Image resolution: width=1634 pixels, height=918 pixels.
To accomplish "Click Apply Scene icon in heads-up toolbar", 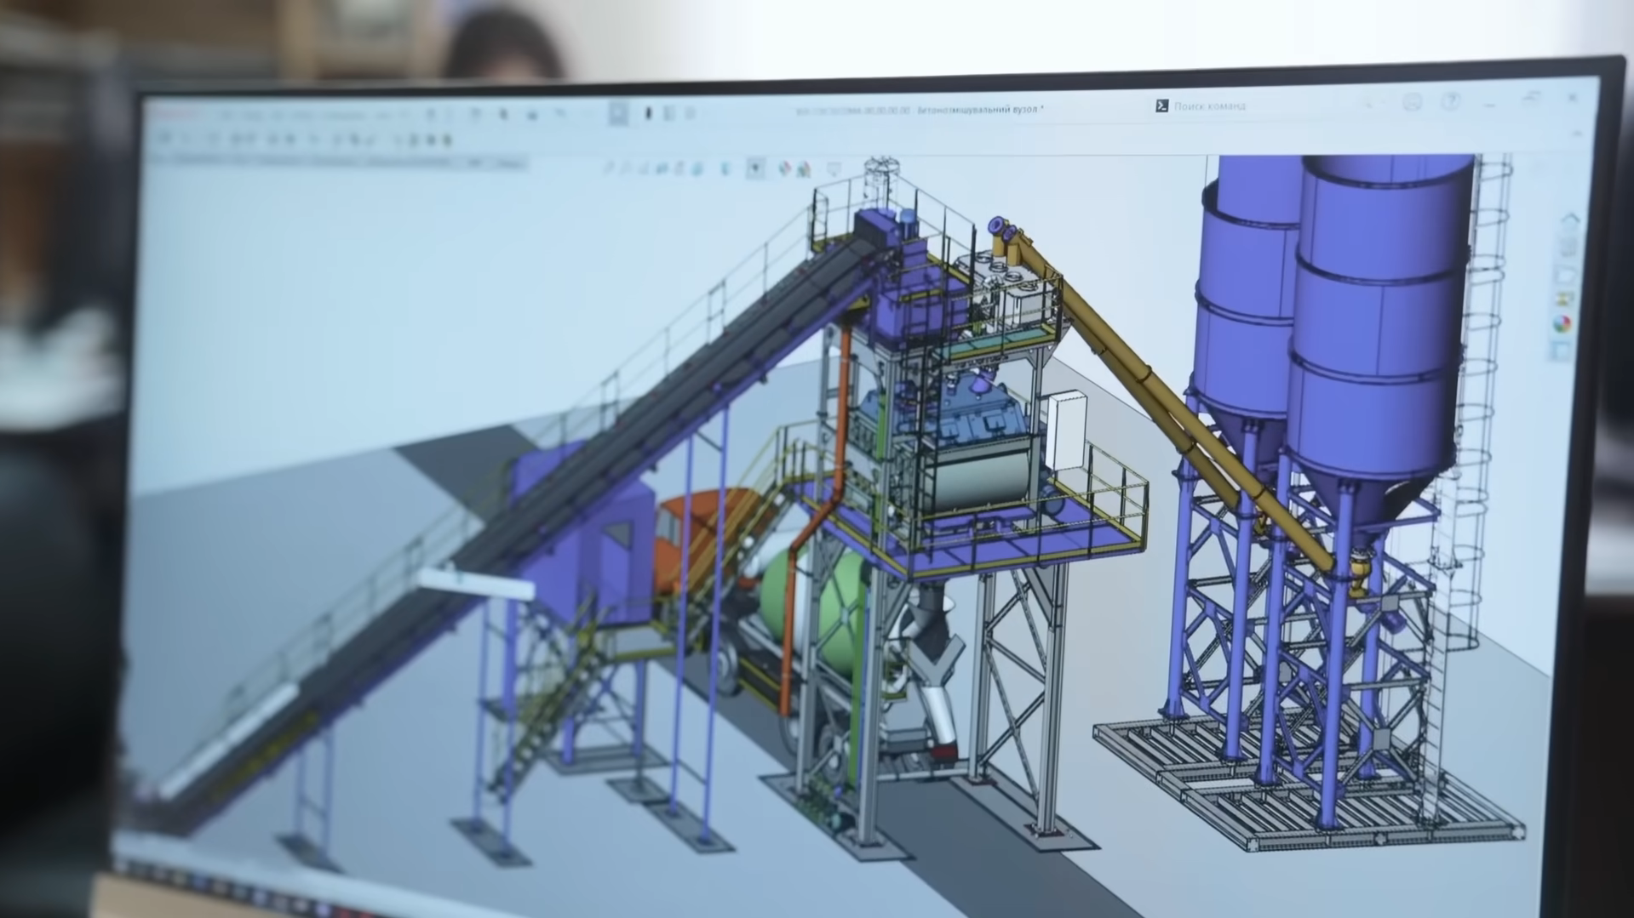I will click(x=804, y=169).
